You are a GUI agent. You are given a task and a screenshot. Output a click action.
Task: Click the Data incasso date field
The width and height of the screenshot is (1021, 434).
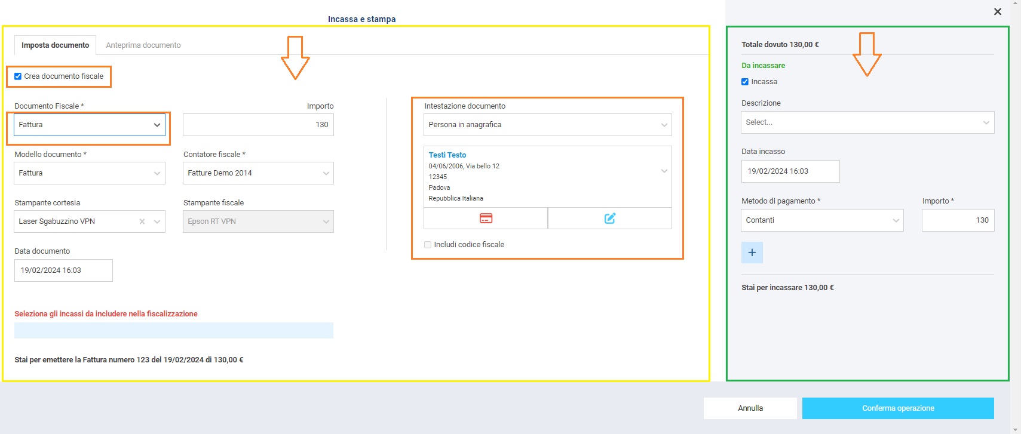[790, 171]
